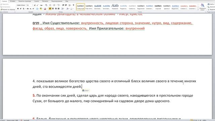
Task: Click red word 'внутренний'
Action: [135, 28]
